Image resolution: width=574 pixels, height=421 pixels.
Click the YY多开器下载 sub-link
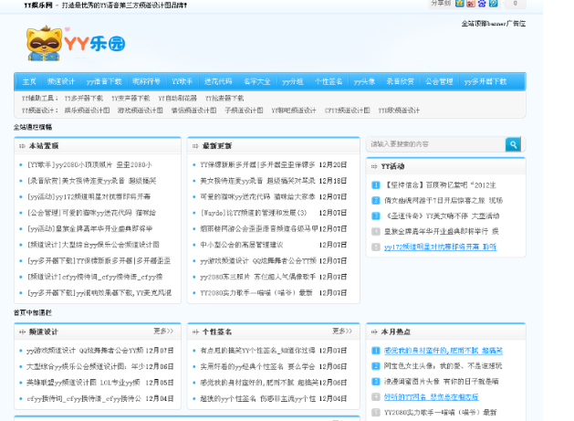click(83, 99)
